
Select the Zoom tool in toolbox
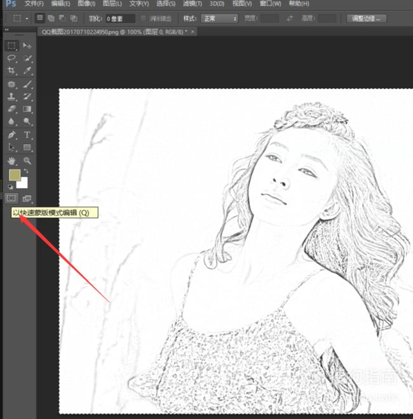(27, 161)
